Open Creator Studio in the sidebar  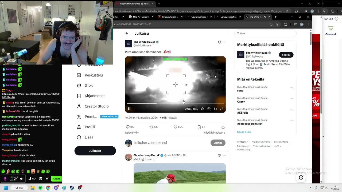tap(93, 106)
